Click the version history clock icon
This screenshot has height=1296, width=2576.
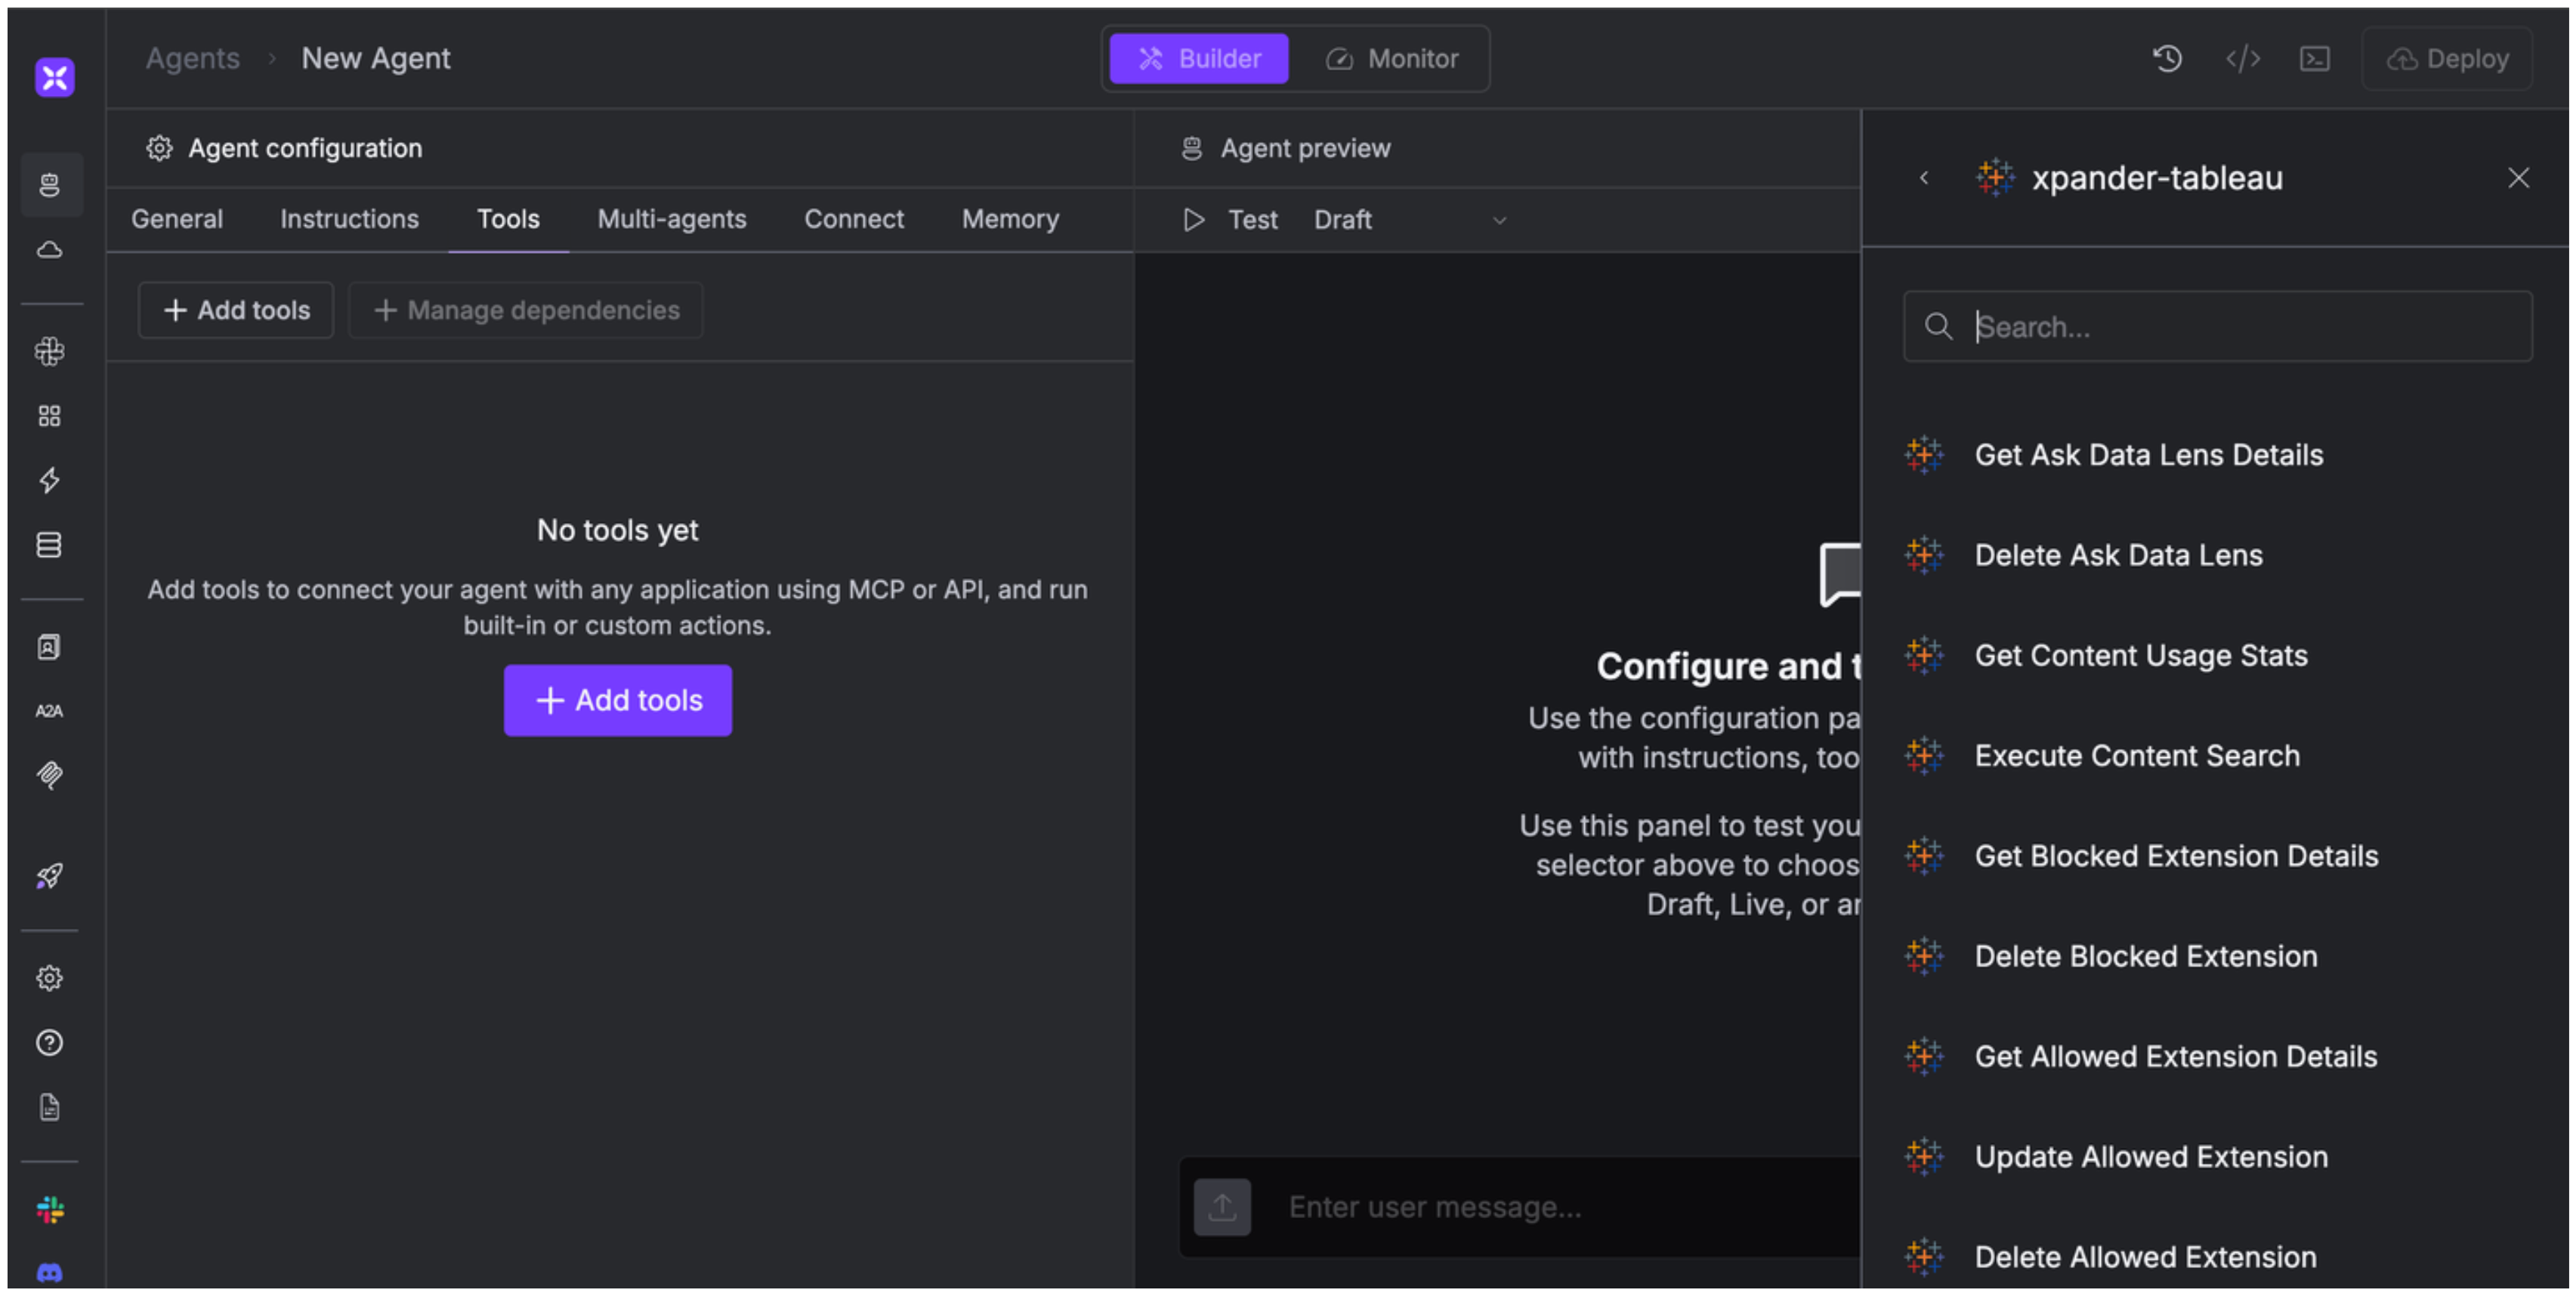[2167, 59]
